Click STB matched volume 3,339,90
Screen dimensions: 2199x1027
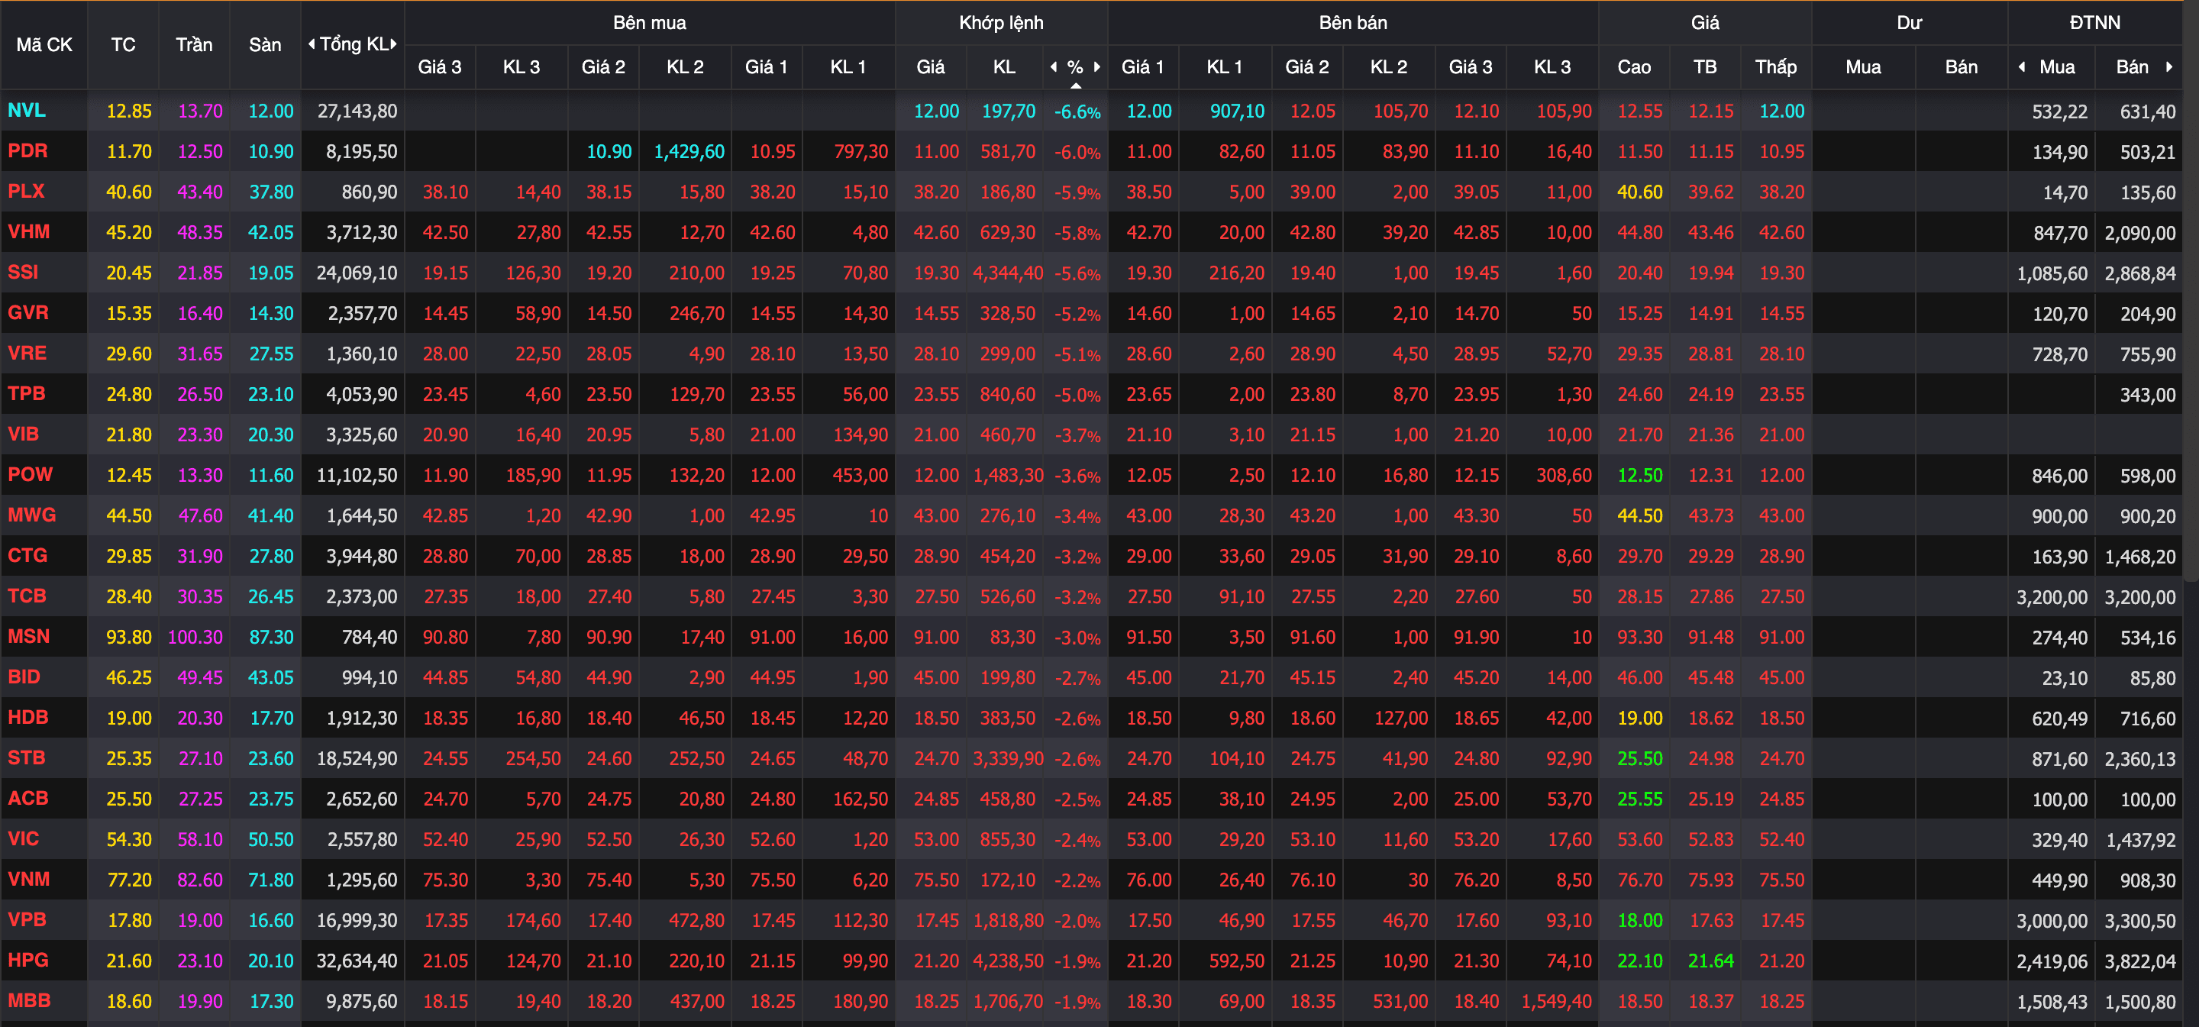1007,759
